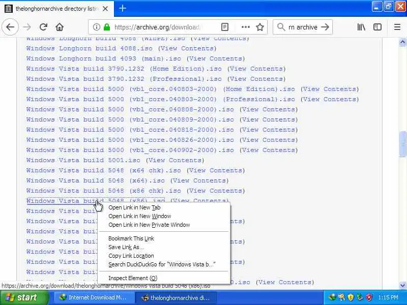Open the Library icon in toolbar
This screenshot has height=305, width=407.
(361, 27)
